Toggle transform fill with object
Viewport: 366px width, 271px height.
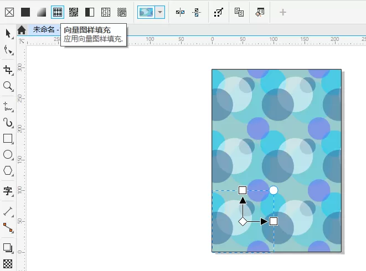coord(219,12)
